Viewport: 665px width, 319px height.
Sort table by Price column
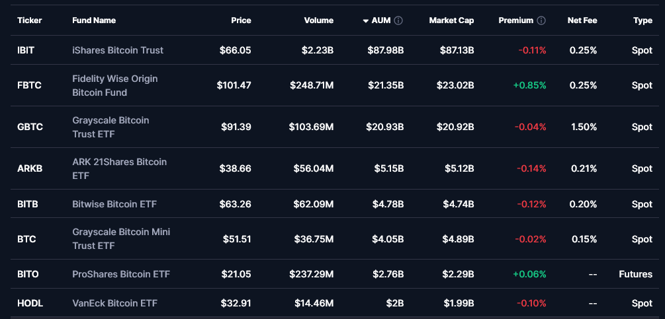pos(241,20)
